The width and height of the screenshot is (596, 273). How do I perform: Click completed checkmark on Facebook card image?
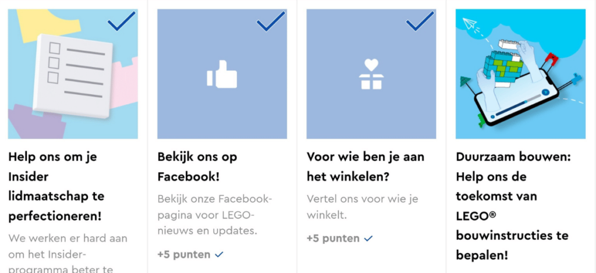(271, 21)
